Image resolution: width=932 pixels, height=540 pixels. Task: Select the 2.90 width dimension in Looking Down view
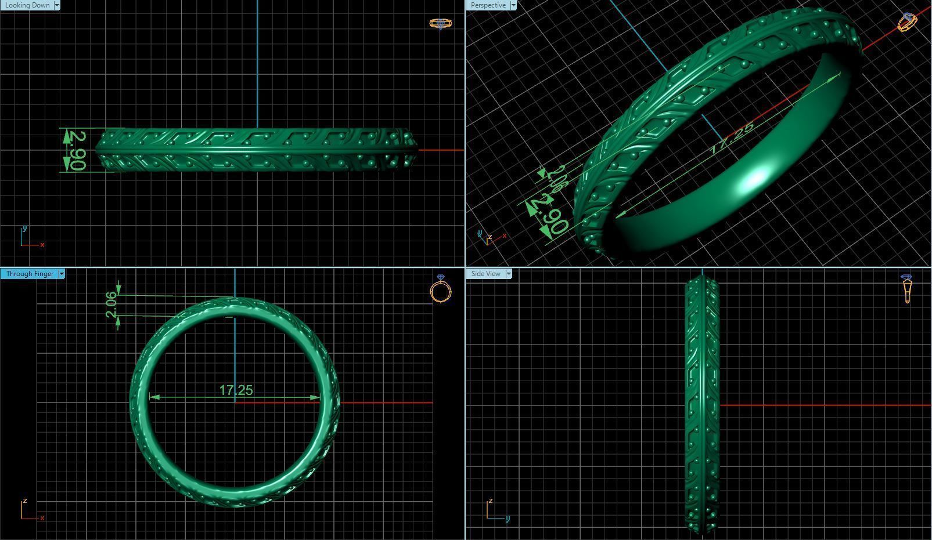pos(77,151)
